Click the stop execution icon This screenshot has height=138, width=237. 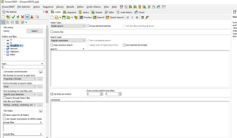pyautogui.click(x=137, y=17)
